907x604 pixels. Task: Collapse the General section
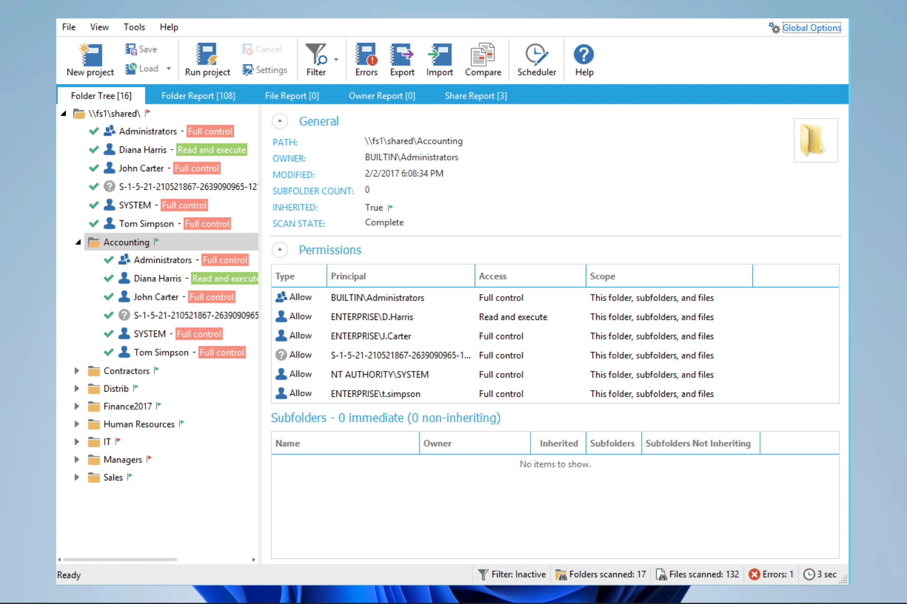280,121
